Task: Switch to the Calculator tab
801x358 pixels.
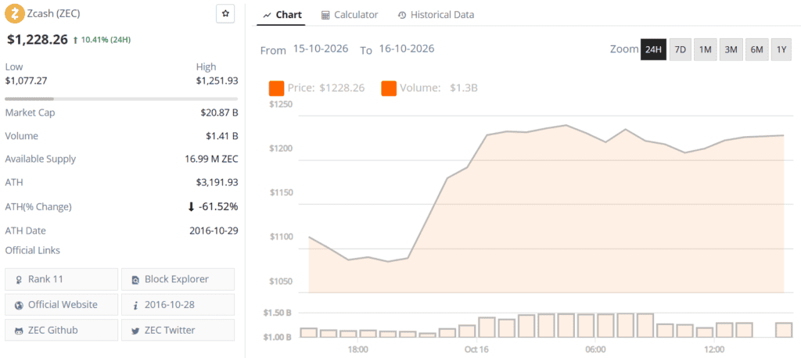Action: click(350, 15)
